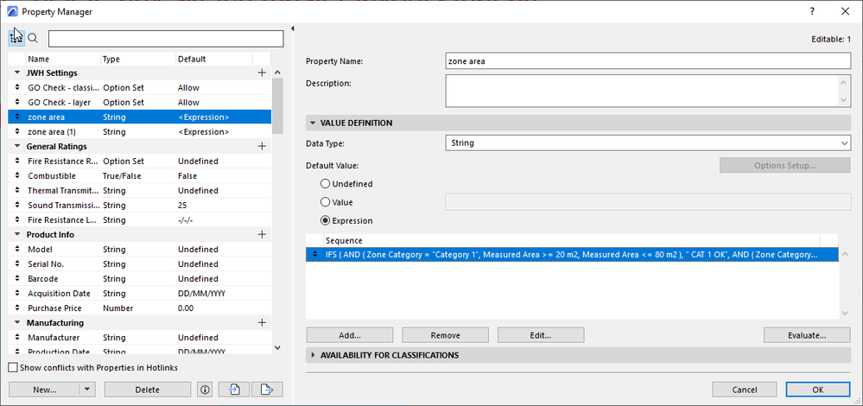Click the drag handle of GO Check - layer row

pos(16,102)
